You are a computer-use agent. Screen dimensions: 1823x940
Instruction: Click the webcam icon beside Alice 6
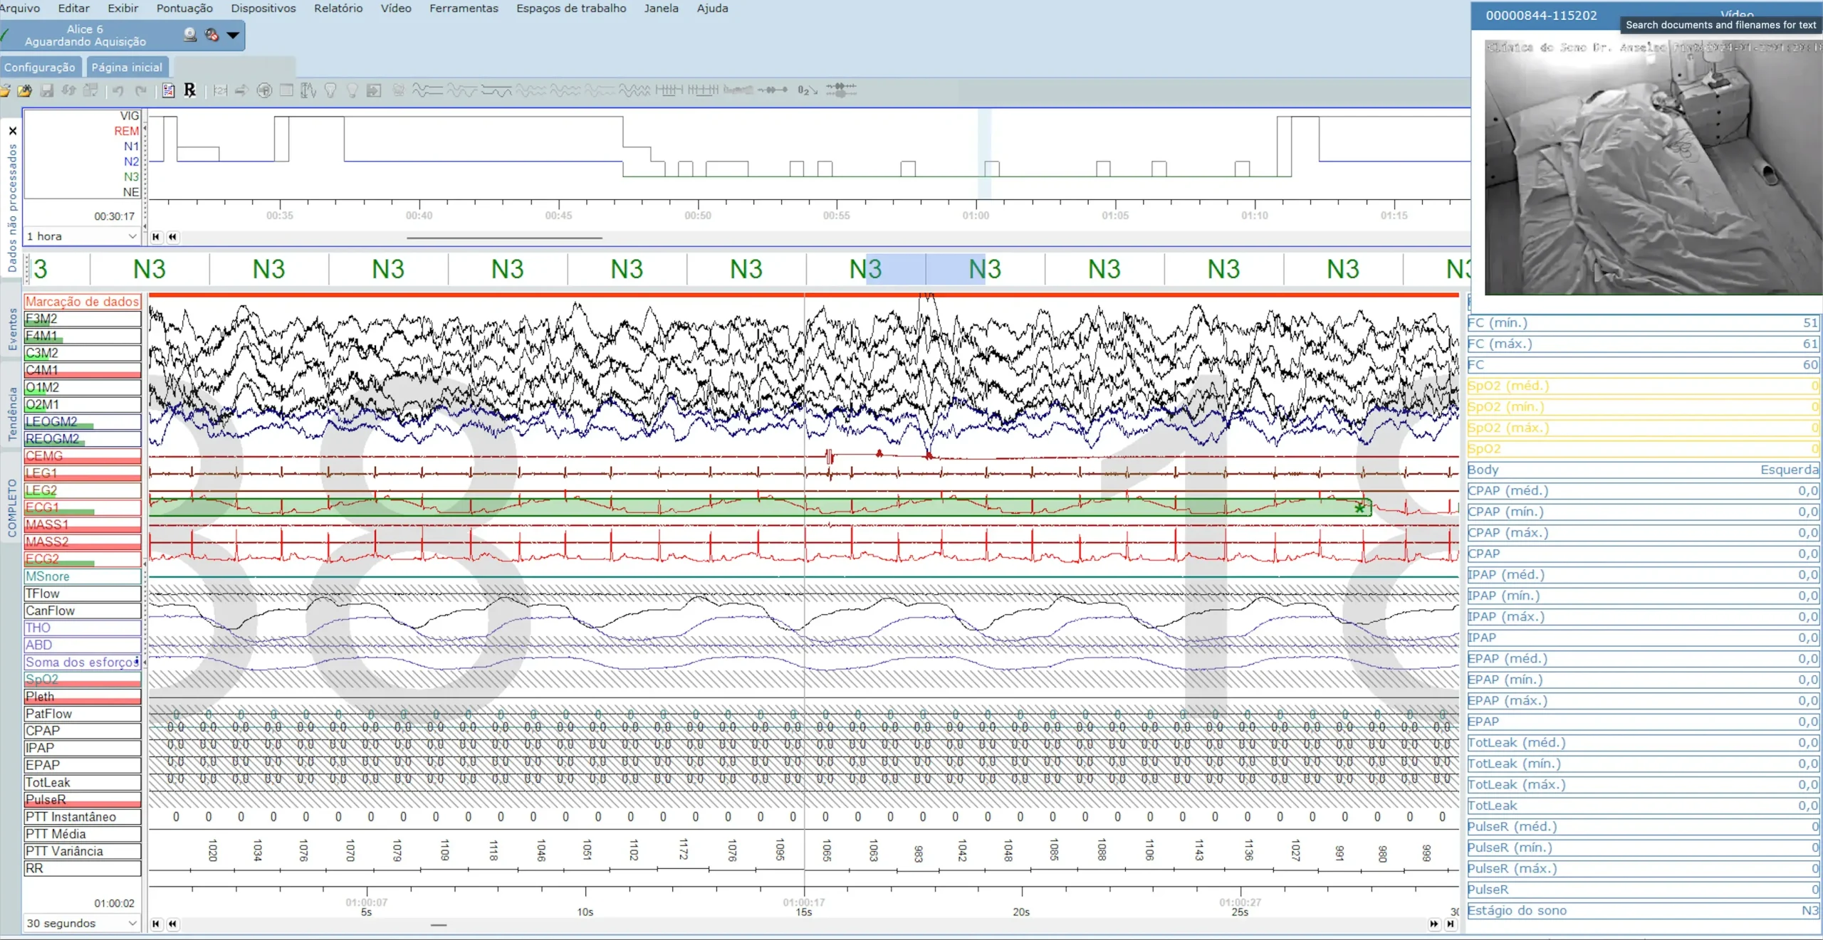[189, 35]
